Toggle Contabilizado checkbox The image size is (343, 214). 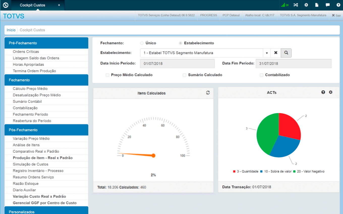pyautogui.click(x=262, y=75)
